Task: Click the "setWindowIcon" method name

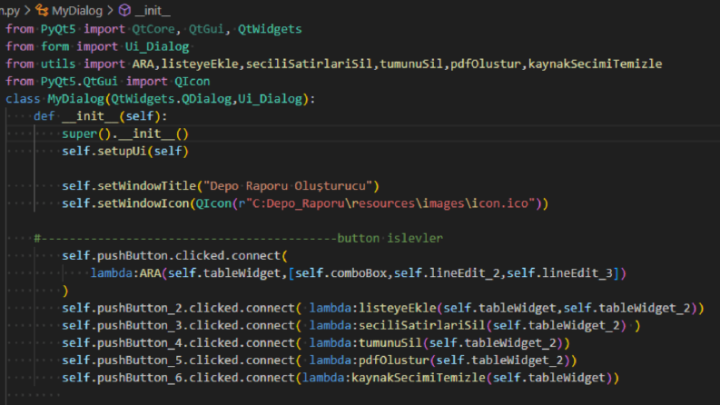Action: click(143, 203)
